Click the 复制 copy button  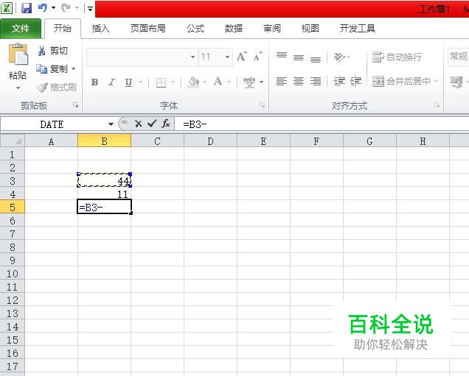pyautogui.click(x=52, y=69)
